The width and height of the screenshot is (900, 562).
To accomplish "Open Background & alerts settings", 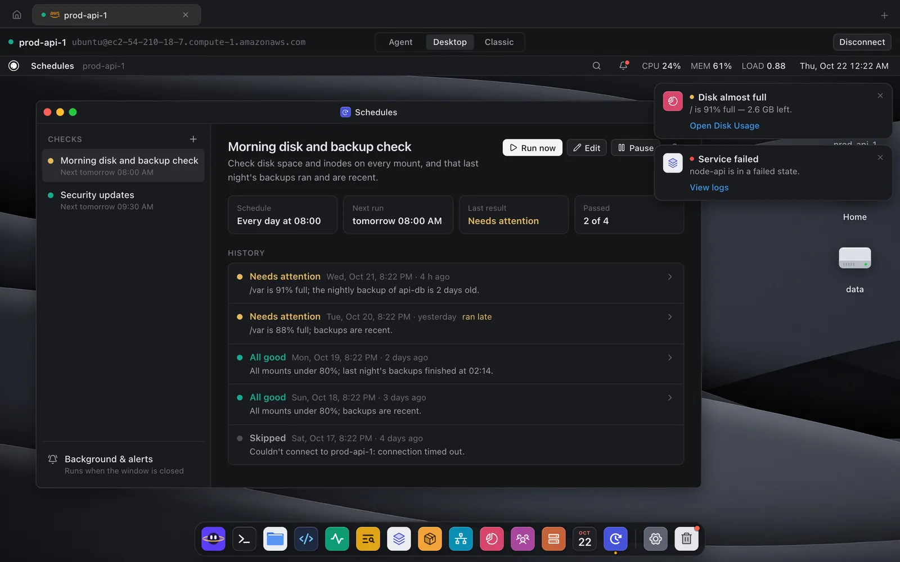I will click(123, 465).
